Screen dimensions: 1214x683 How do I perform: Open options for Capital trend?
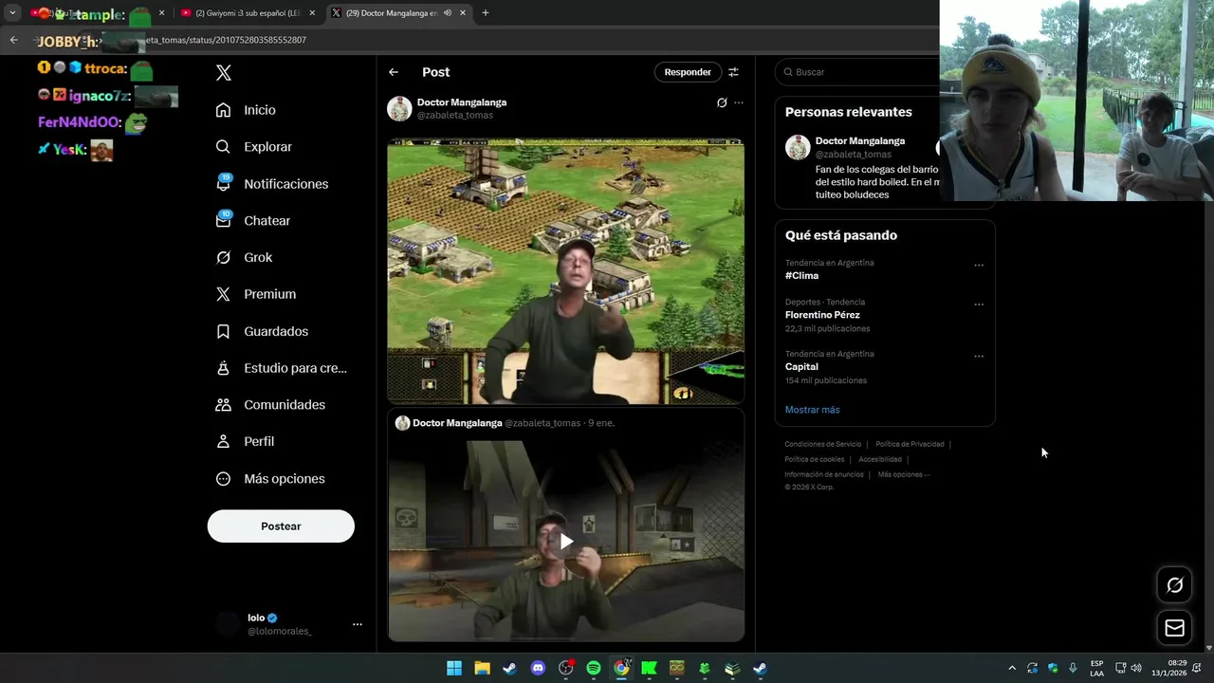point(979,357)
